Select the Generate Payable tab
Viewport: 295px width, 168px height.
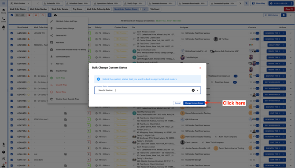[x=223, y=4]
